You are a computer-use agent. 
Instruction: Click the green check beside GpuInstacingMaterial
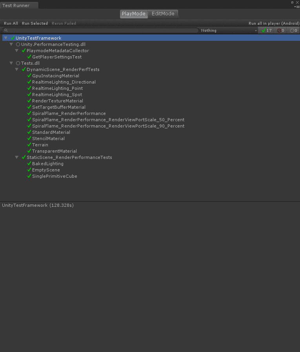click(29, 75)
